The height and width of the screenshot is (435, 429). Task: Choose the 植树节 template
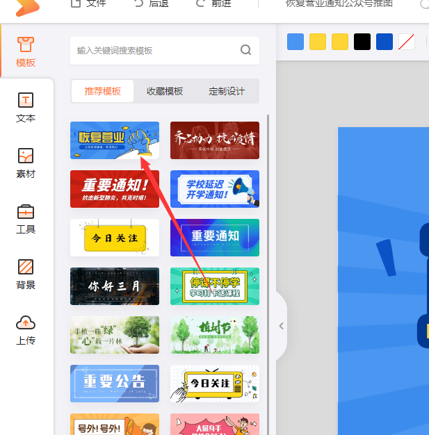(x=215, y=335)
